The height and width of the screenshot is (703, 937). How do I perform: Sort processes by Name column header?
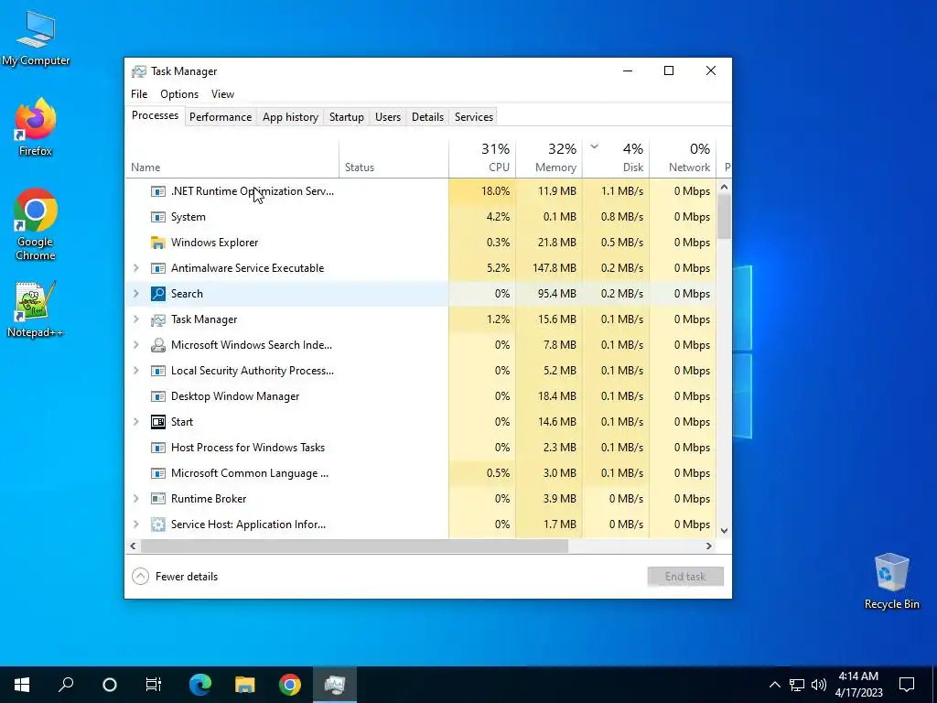tap(232, 157)
